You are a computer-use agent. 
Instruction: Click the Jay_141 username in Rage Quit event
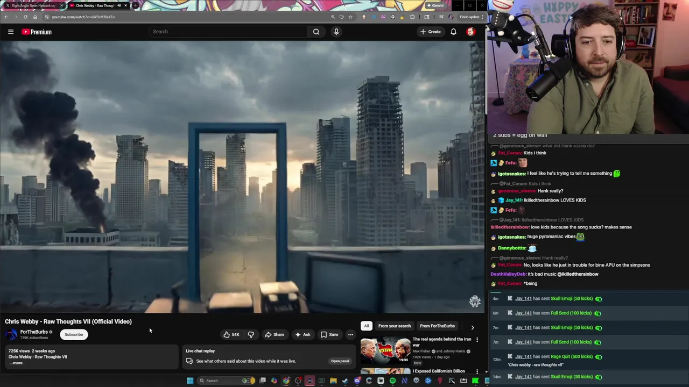[523, 356]
